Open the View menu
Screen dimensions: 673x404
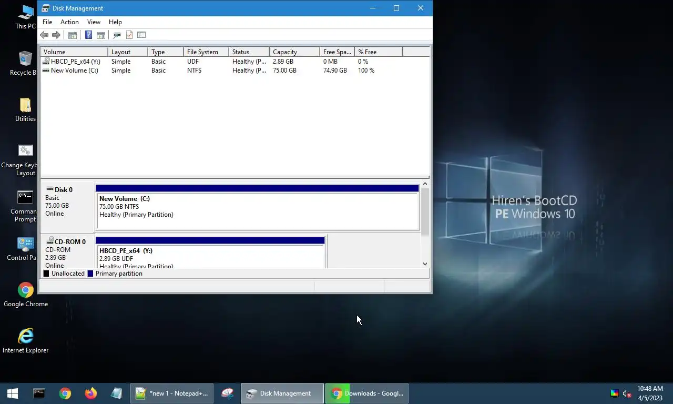(x=94, y=22)
